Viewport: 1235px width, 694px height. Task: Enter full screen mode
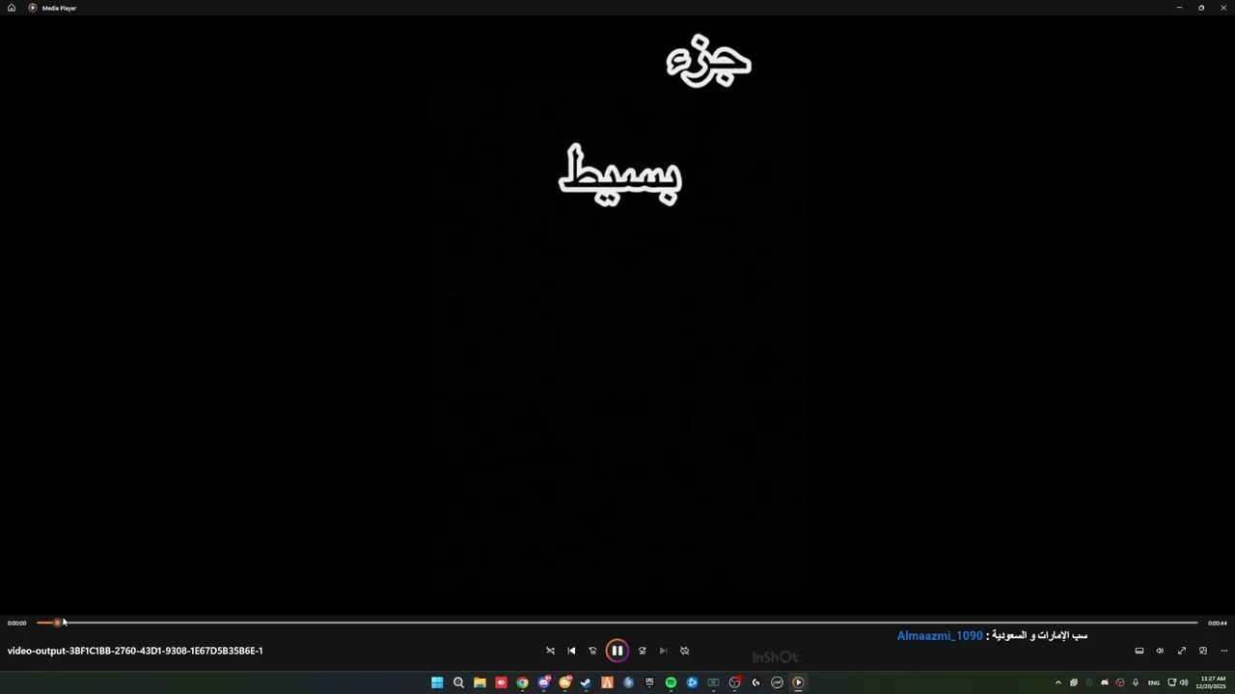pyautogui.click(x=1181, y=651)
